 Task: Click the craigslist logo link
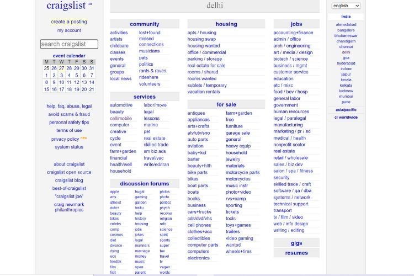pyautogui.click(x=66, y=6)
